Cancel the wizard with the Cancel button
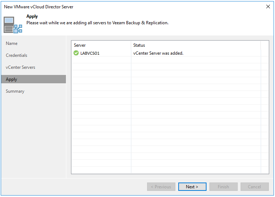Screen dimensions: 275x197 coord(254,187)
